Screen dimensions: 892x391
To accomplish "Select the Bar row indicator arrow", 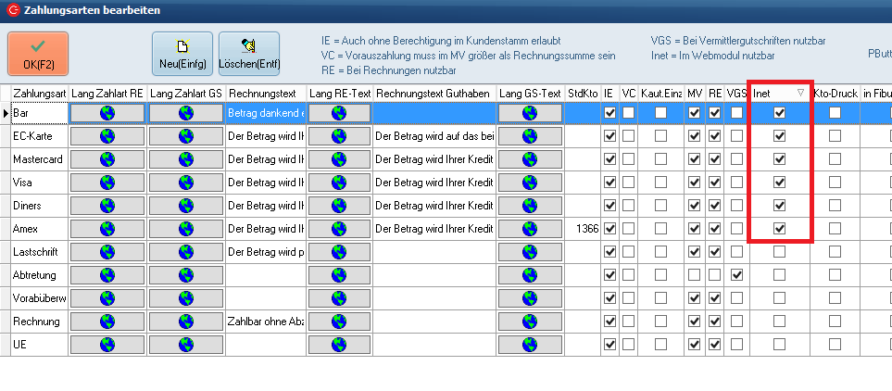I will (6, 113).
